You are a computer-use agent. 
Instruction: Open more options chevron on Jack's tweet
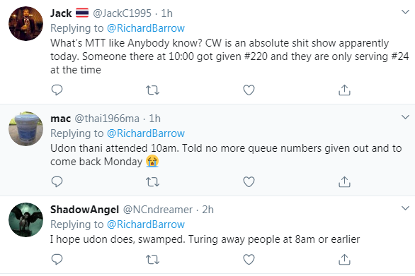click(405, 12)
